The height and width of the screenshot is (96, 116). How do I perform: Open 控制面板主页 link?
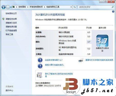click(x=11, y=14)
